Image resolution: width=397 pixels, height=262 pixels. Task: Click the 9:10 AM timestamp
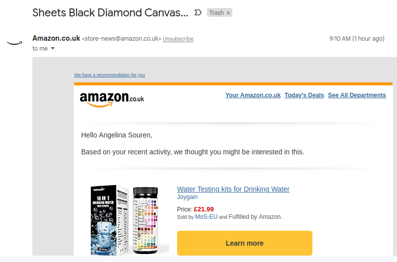tap(356, 39)
